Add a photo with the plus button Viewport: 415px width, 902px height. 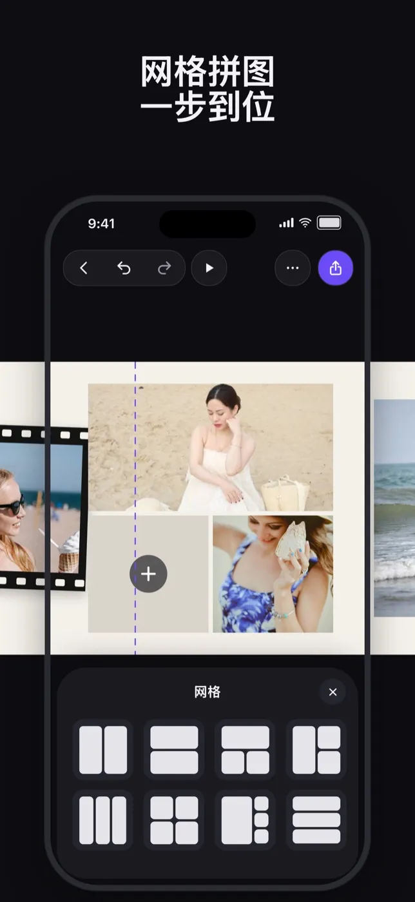tap(148, 574)
